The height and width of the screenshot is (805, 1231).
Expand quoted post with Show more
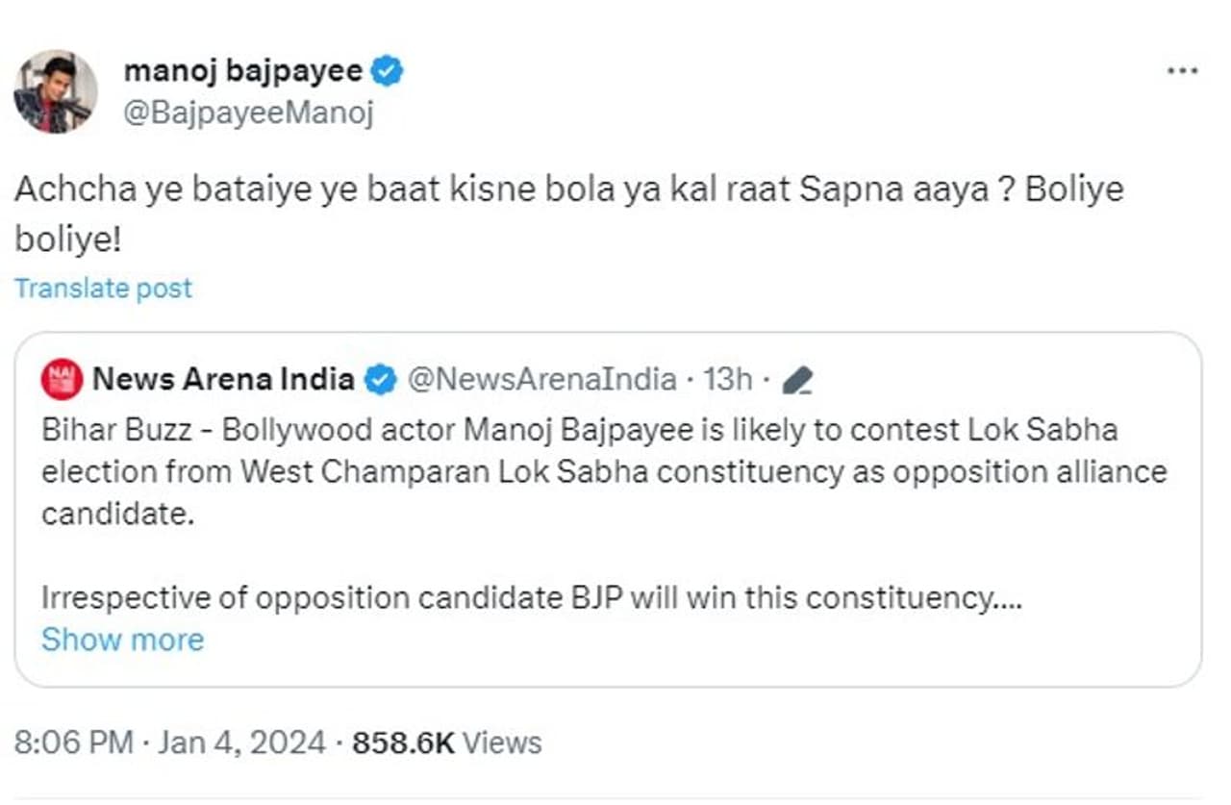point(122,640)
